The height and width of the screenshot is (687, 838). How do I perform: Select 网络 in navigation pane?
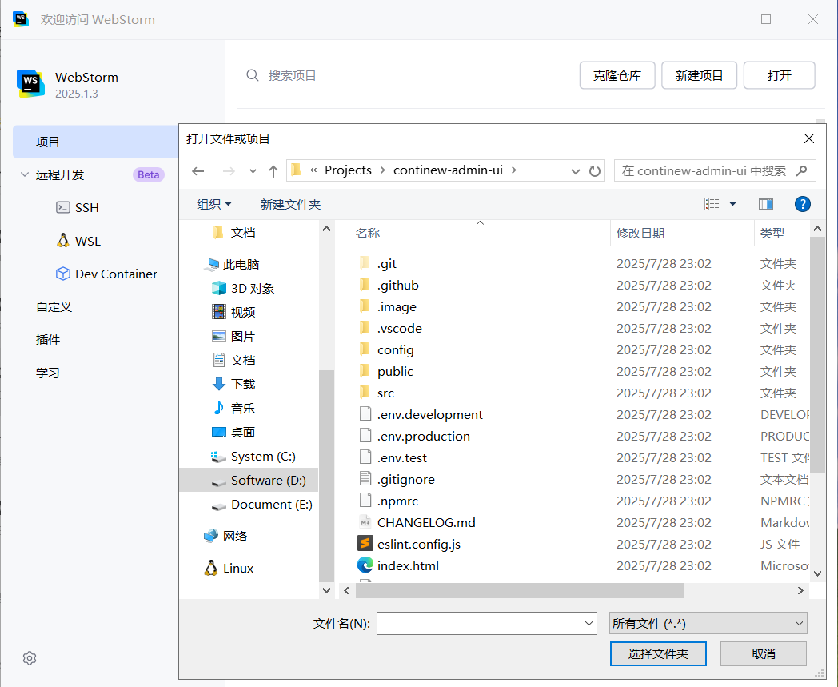pyautogui.click(x=225, y=536)
